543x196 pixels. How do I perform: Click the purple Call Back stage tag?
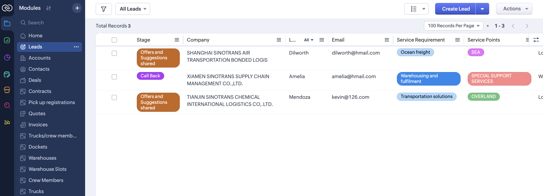pyautogui.click(x=150, y=76)
